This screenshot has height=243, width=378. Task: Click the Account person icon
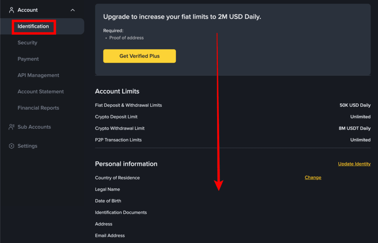11,10
